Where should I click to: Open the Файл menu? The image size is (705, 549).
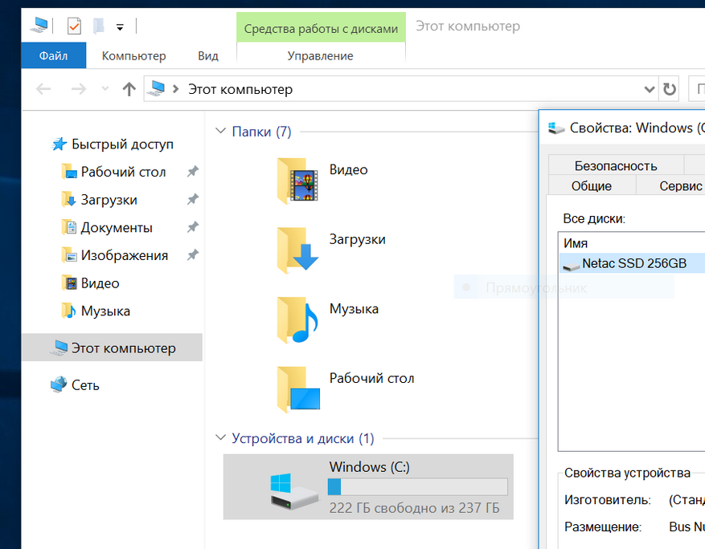tap(53, 56)
